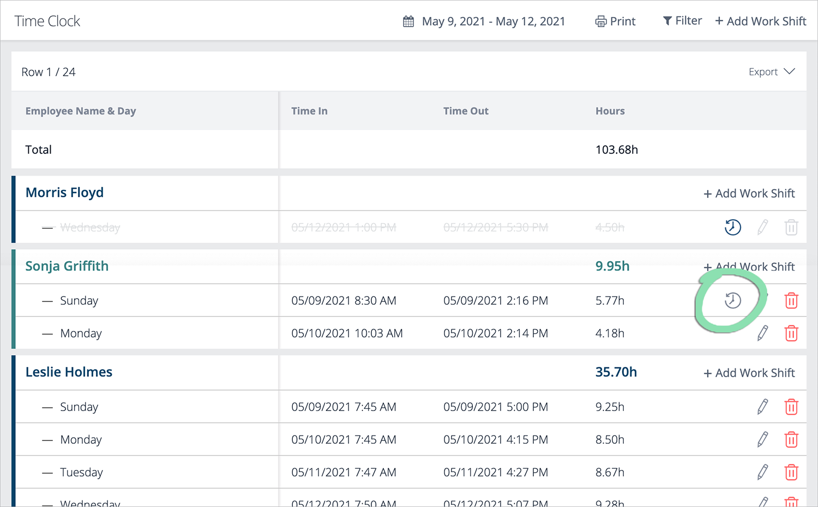The image size is (818, 507).
Task: Click the Time In column header
Action: pos(309,111)
